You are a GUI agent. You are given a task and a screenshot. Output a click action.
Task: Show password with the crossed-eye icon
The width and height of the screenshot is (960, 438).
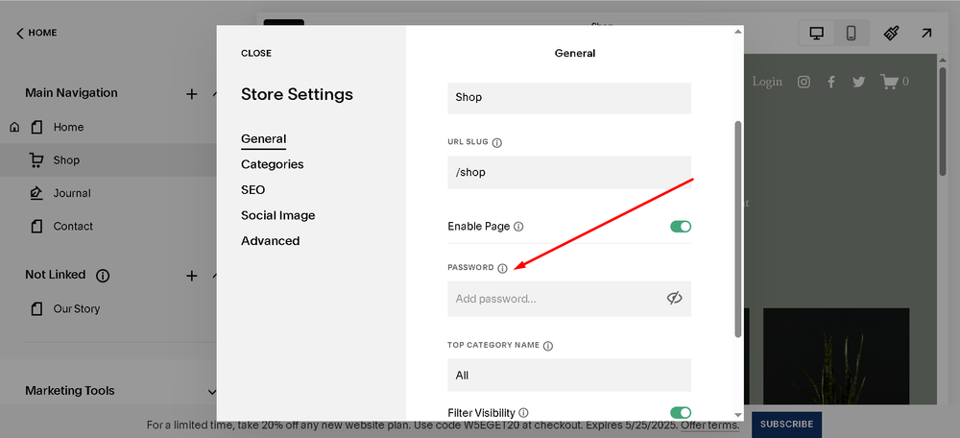(674, 299)
